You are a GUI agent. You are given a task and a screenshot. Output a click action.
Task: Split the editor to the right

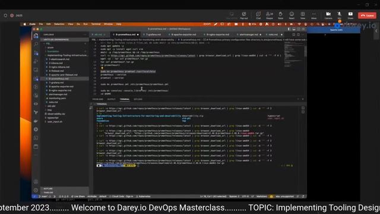point(298,34)
